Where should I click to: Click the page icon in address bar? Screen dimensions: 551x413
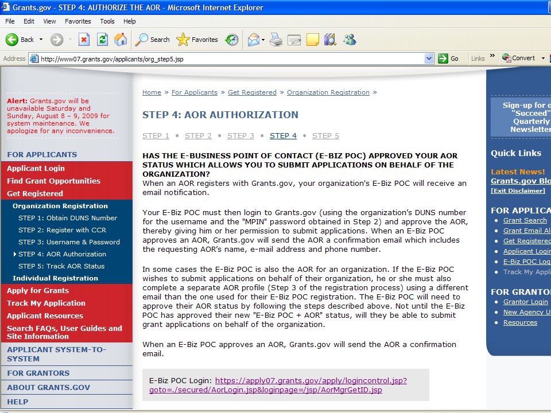pyautogui.click(x=34, y=59)
